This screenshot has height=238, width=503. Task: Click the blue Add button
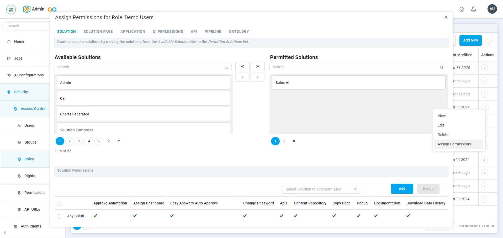click(402, 189)
